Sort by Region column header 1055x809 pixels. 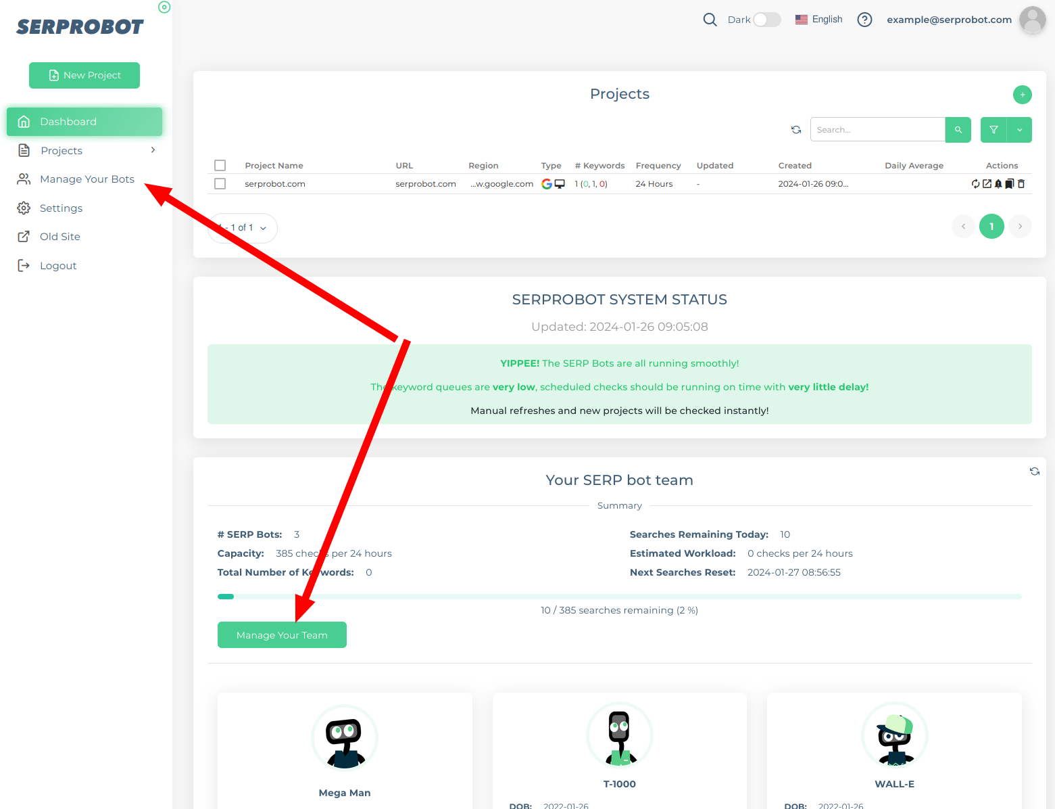(483, 166)
